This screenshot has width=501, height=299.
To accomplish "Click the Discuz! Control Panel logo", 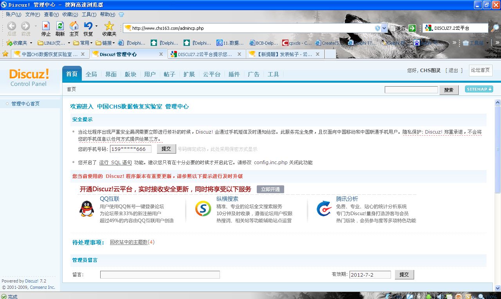I will (x=29, y=77).
